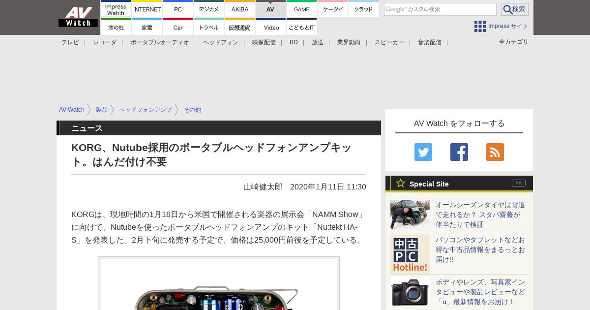Go to the スピーカー category

click(389, 42)
